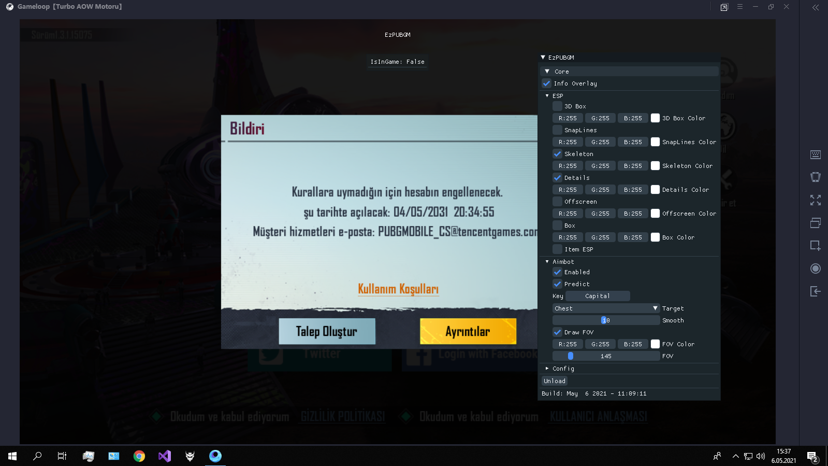
Task: Toggle the Aimbot Enabled checkbox
Action: coord(557,272)
